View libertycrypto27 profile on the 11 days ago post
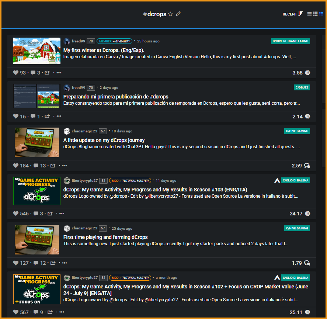 pyautogui.click(x=85, y=180)
